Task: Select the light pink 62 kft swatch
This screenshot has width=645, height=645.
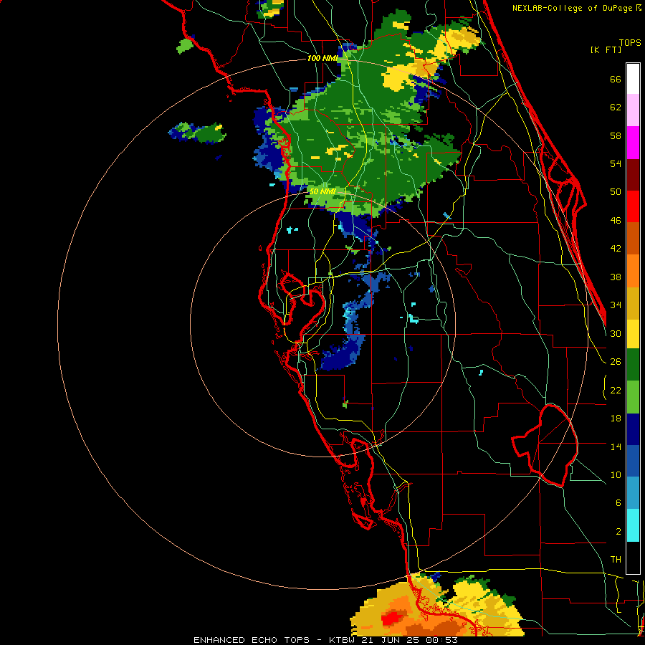Action: click(633, 110)
